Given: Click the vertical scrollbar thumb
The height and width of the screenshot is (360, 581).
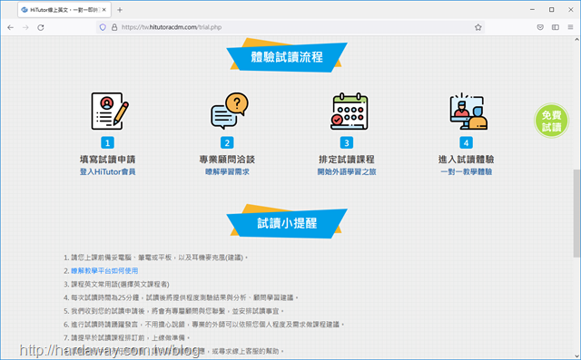Looking at the screenshot, I should [576, 213].
